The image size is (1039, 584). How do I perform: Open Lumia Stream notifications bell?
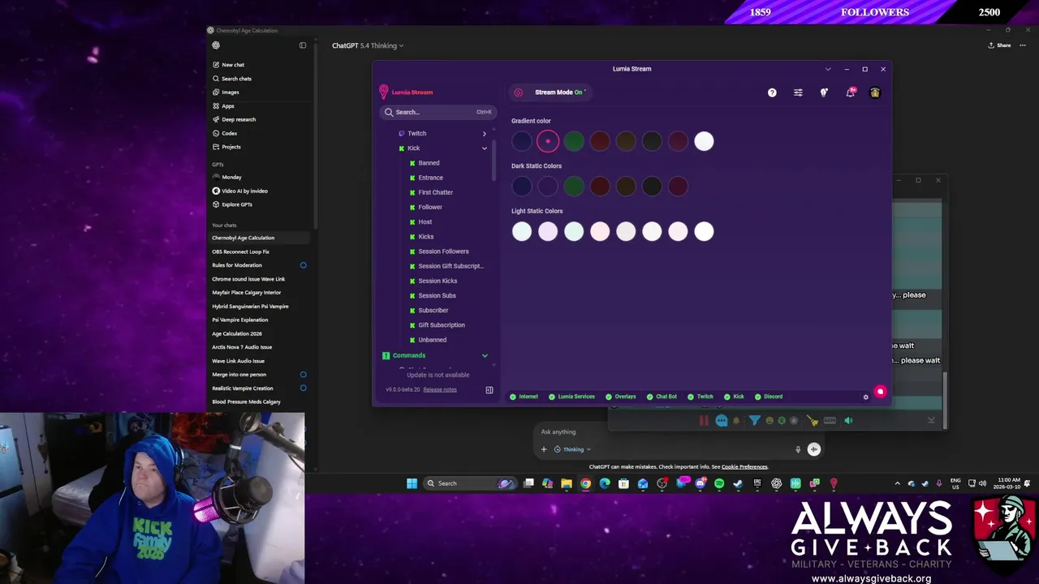click(850, 92)
